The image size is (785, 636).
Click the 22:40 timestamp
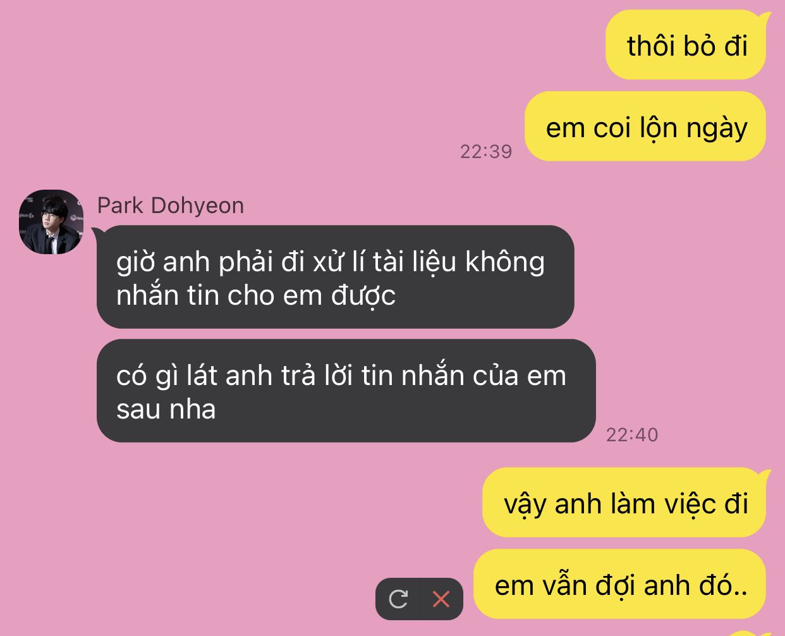tap(632, 434)
